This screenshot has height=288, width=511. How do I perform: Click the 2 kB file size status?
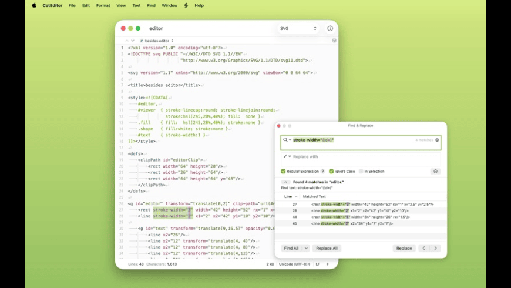[270, 264]
